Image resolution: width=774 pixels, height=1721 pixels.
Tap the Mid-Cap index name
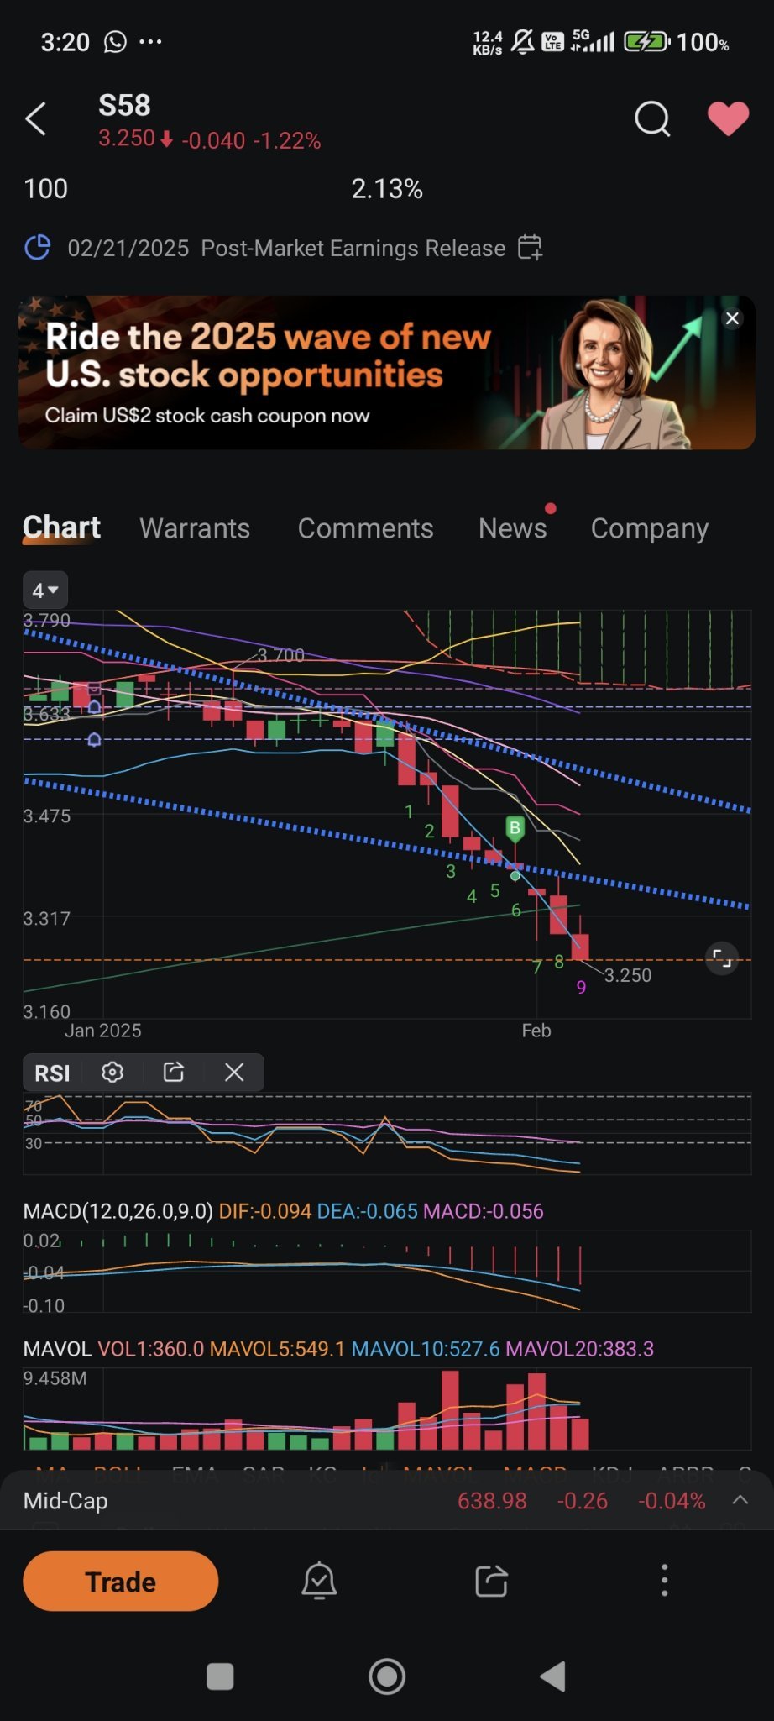pyautogui.click(x=65, y=1501)
